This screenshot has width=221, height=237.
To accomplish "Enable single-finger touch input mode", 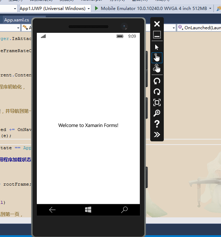I will (157, 57).
